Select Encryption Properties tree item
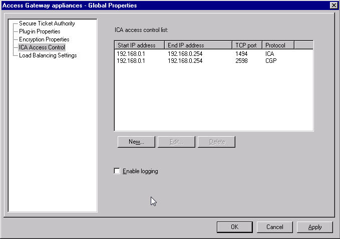340x239 pixels. (44, 39)
